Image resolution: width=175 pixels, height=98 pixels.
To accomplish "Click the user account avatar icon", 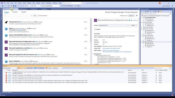I will (160, 3).
